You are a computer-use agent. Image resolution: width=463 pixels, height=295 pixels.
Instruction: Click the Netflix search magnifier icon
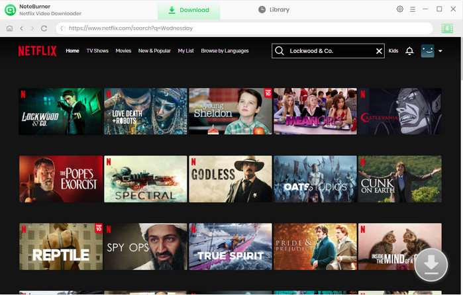coord(280,51)
